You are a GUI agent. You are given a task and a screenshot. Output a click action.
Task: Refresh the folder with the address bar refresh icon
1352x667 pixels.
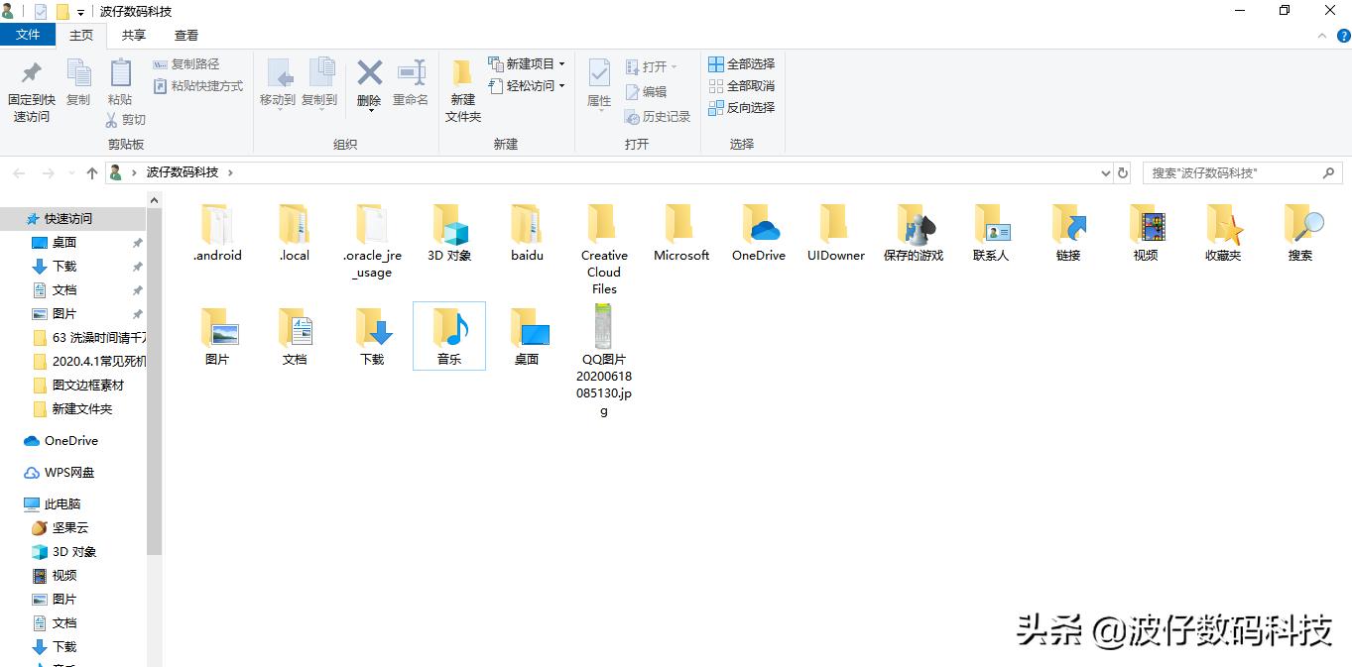(1122, 172)
